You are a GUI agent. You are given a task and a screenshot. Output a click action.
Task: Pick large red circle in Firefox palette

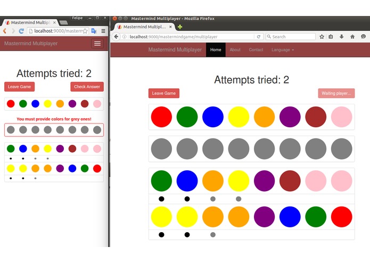(161, 117)
